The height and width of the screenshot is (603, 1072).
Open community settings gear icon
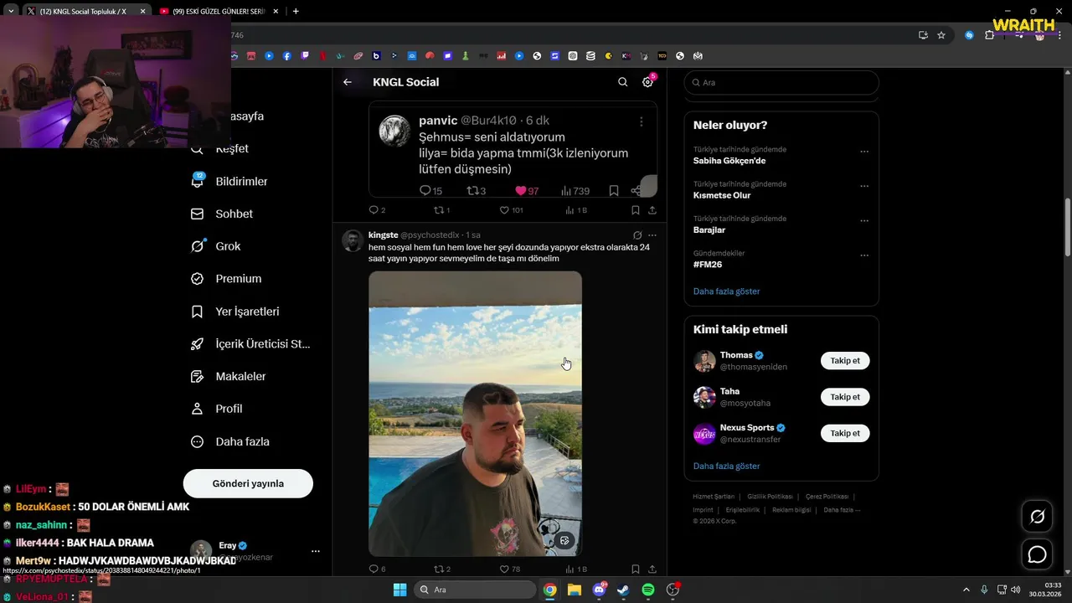(647, 82)
